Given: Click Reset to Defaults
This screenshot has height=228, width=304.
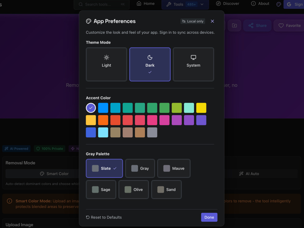Looking at the screenshot, I should tap(104, 217).
